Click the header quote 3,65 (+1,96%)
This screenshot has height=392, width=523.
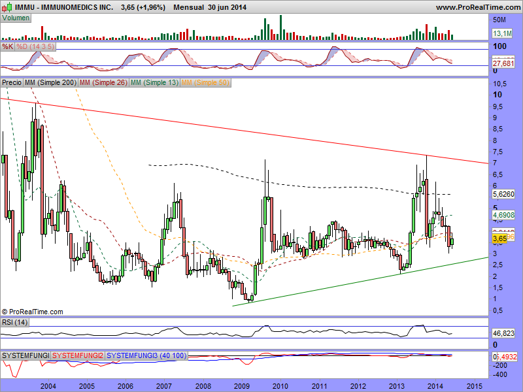coord(143,7)
